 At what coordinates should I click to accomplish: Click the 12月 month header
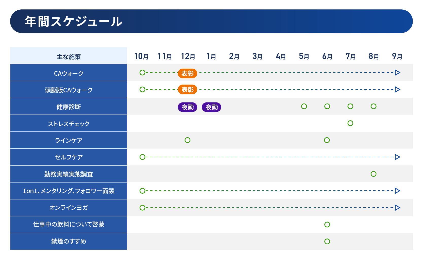click(188, 56)
